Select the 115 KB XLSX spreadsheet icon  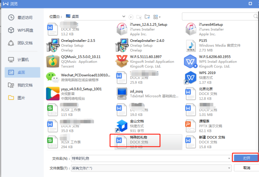(53, 110)
